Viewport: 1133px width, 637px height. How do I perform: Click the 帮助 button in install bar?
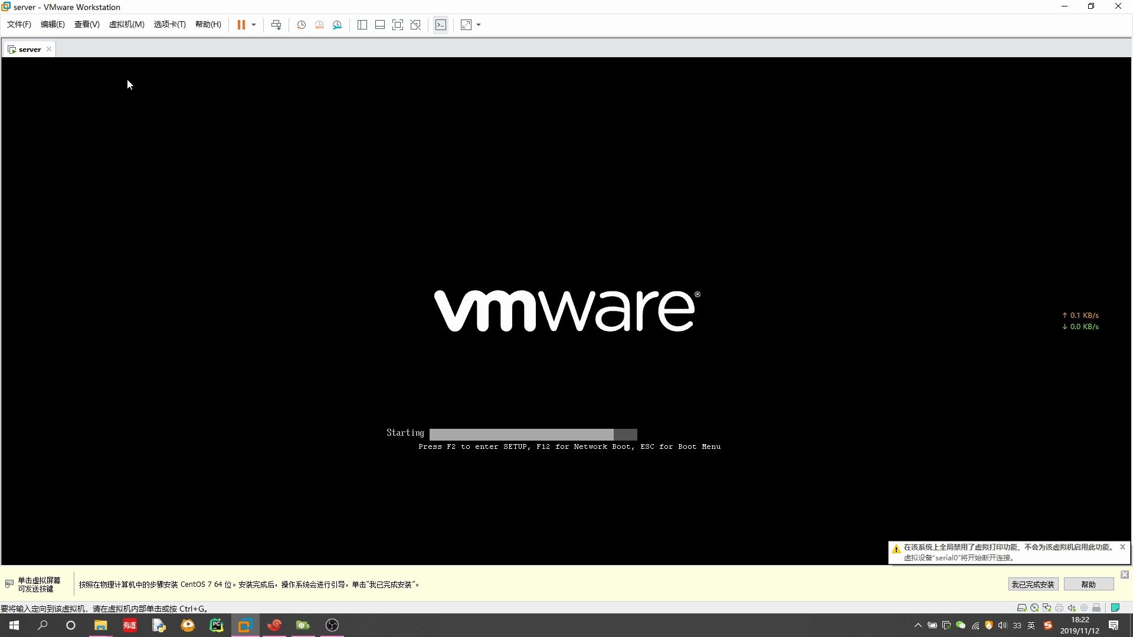1088,585
